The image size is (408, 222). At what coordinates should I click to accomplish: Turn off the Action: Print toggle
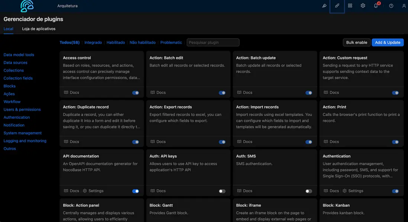point(395,142)
